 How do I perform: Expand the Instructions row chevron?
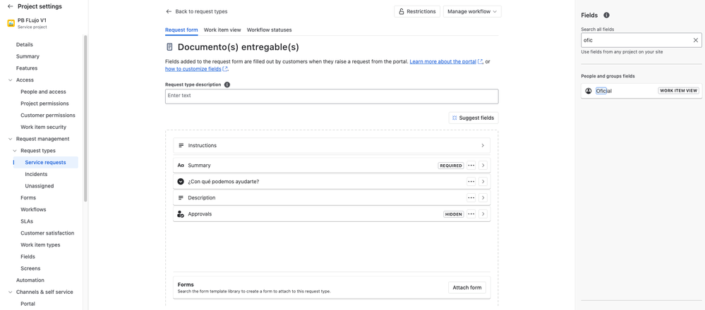tap(483, 146)
